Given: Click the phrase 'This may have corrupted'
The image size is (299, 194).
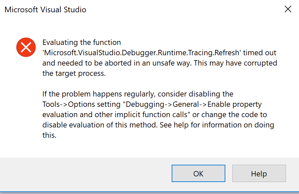Looking at the screenshot, I should coord(235,63).
